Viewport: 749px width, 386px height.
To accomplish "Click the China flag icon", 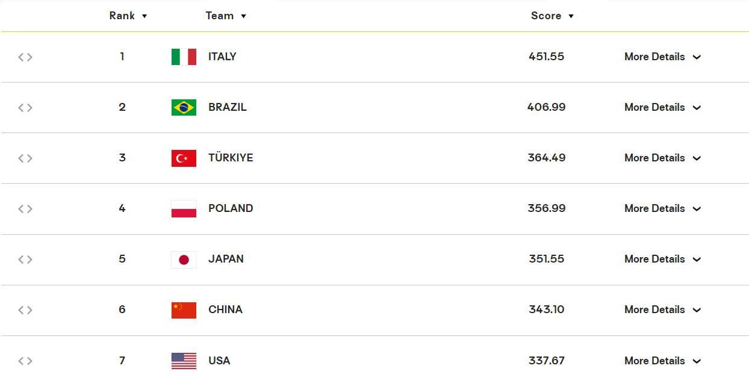I will pyautogui.click(x=184, y=310).
